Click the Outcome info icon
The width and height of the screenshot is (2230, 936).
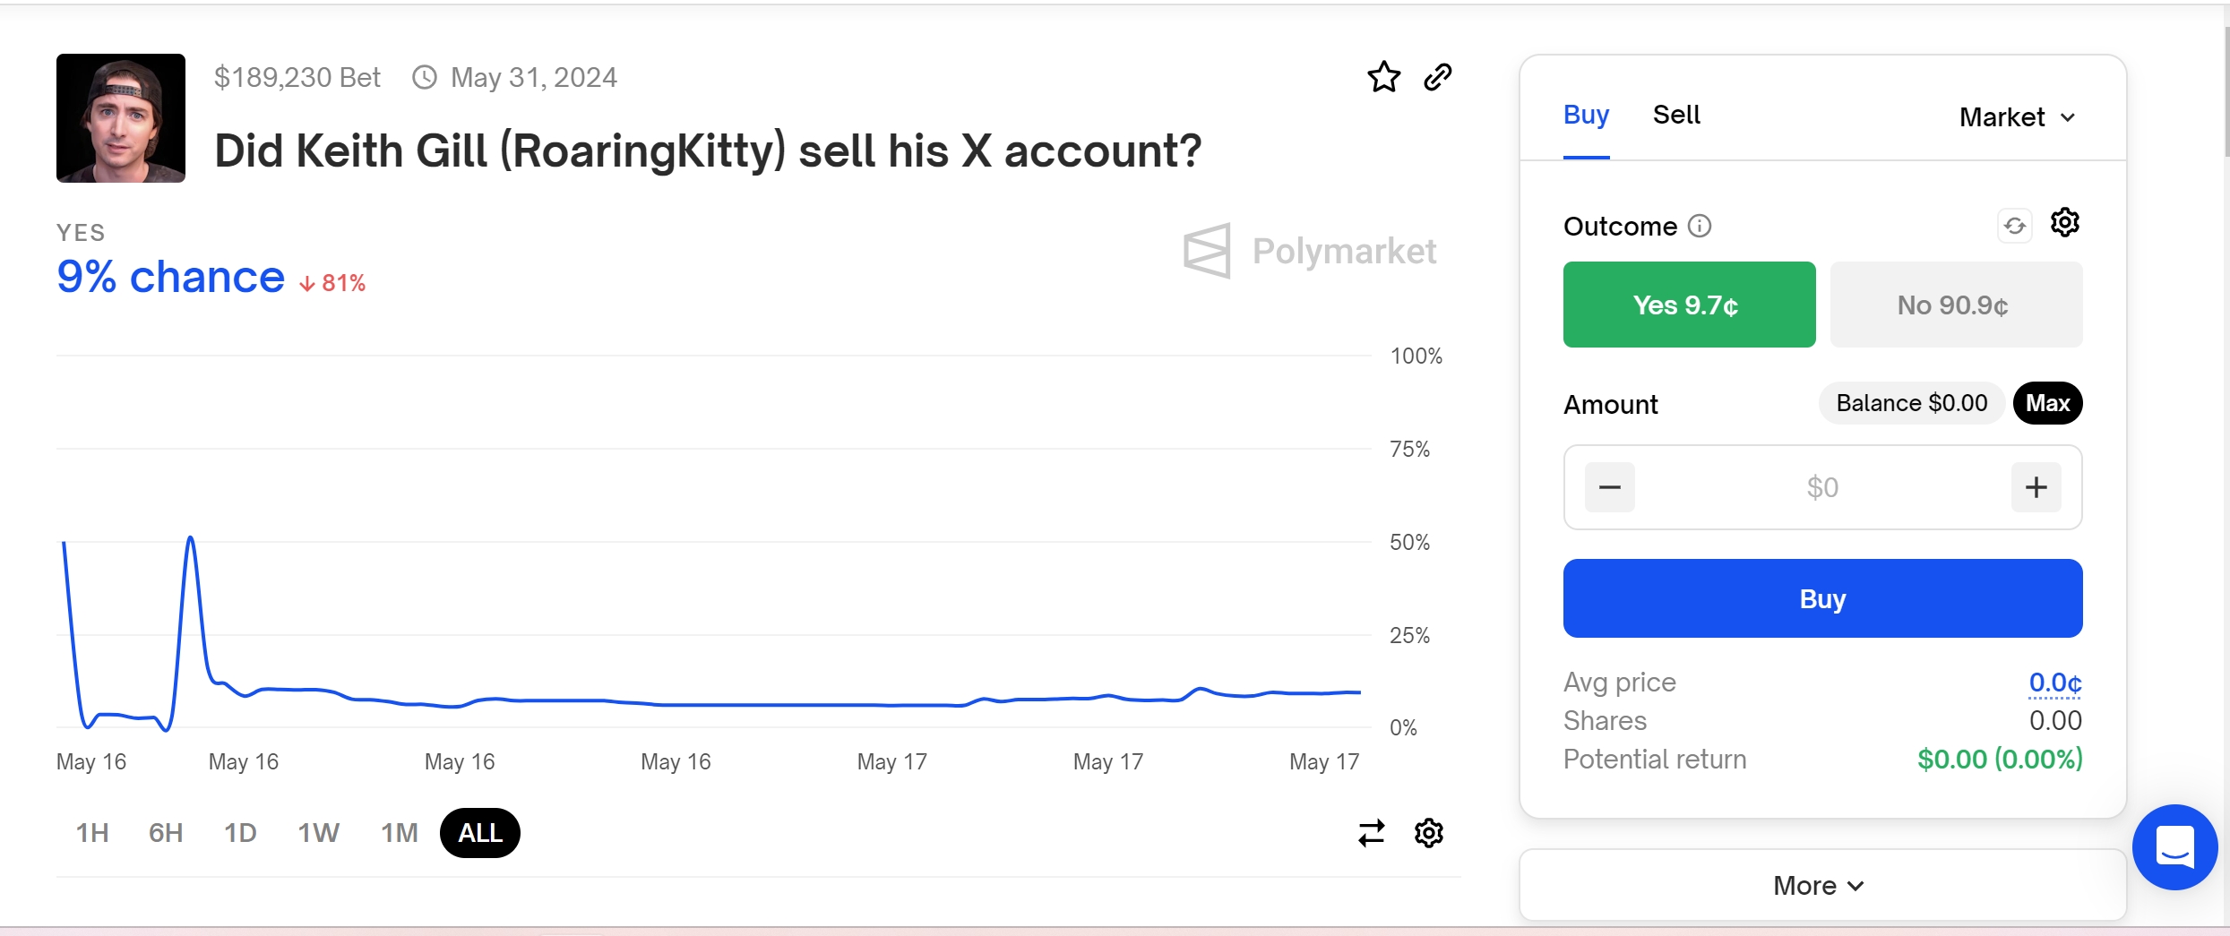pos(1700,226)
